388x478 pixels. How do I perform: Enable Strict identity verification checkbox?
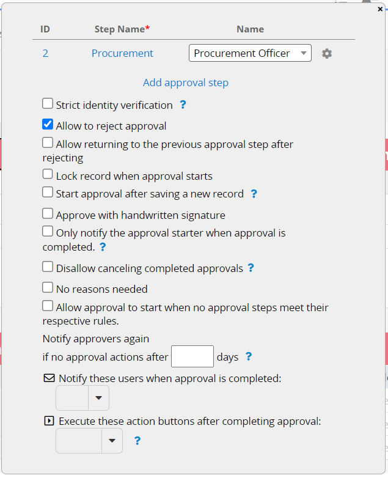click(48, 103)
